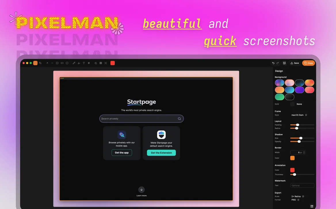Choose the blue-cyan gradient background

(x=289, y=90)
